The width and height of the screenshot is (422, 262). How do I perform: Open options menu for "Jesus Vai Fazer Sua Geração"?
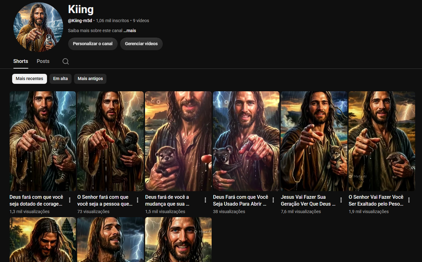coord(341,200)
